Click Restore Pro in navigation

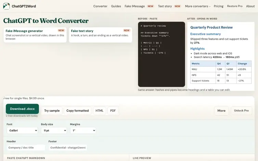coord(235,6)
